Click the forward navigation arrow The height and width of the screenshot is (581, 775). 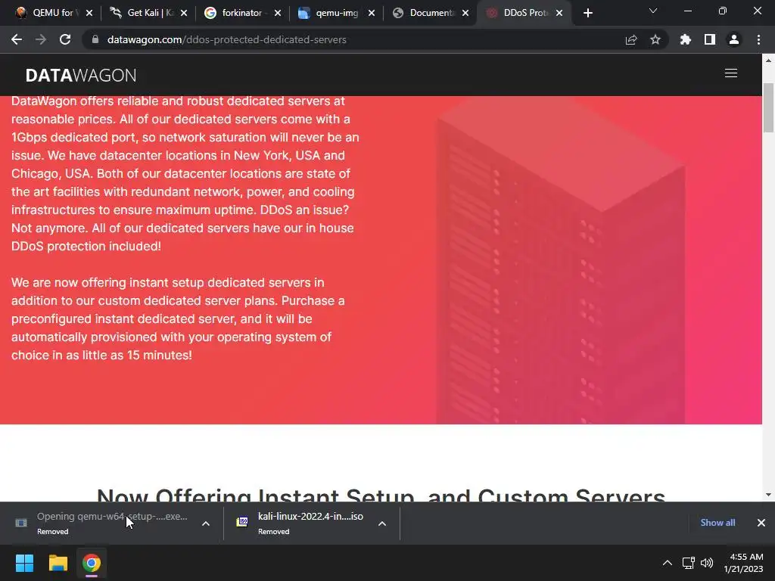[x=41, y=39]
